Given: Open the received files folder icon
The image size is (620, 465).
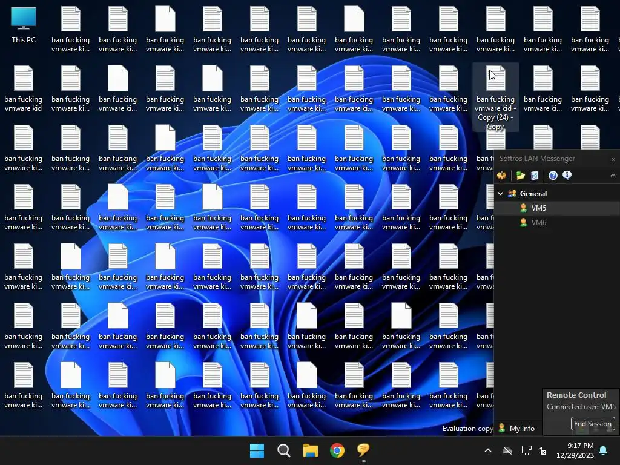Looking at the screenshot, I should tap(520, 176).
